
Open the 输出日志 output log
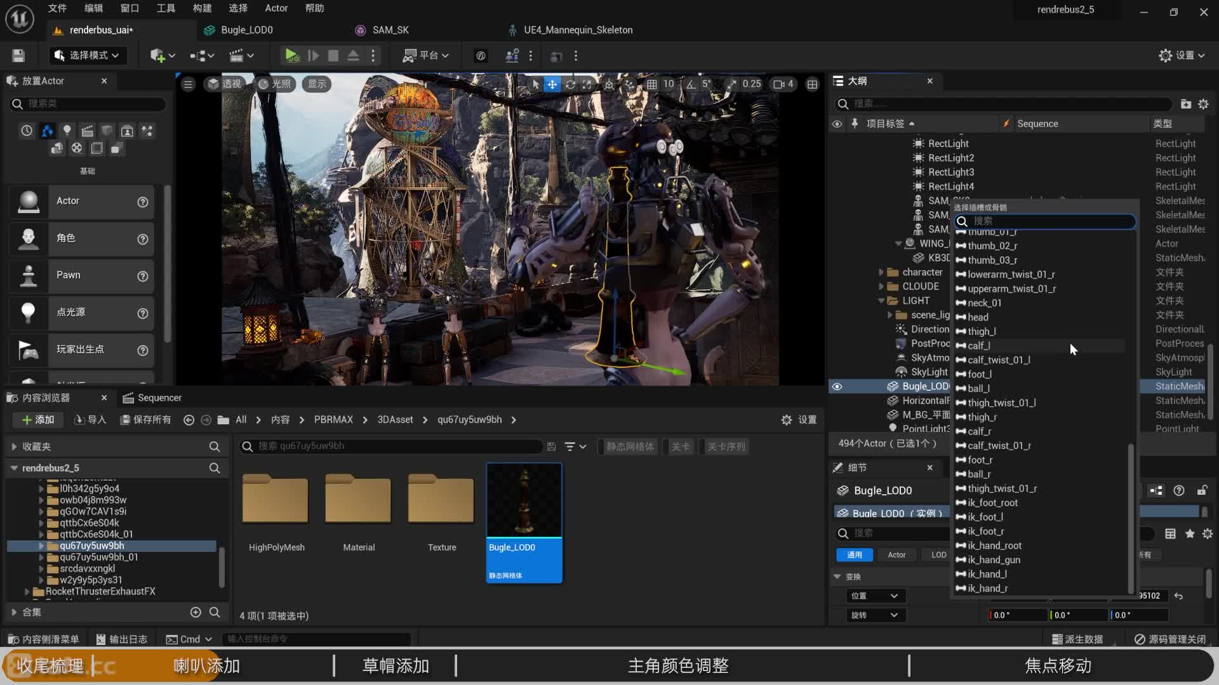121,639
